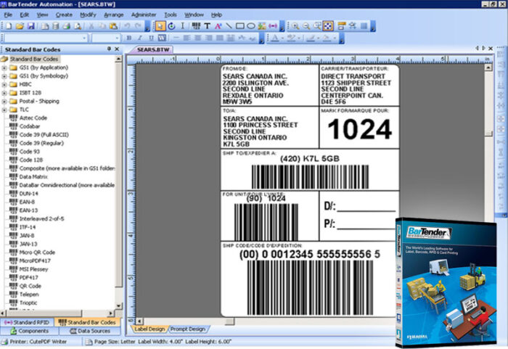Click the Line drawing tool
This screenshot has width=508, height=349.
229,26
